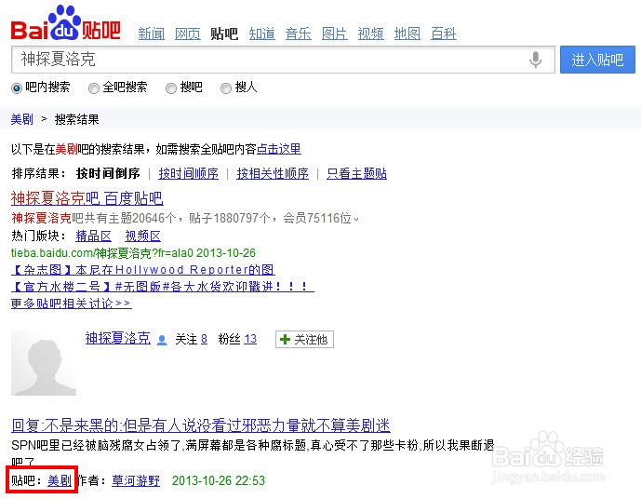Image resolution: width=641 pixels, height=499 pixels.
Task: Click the 关注他 follow button
Action: pyautogui.click(x=304, y=340)
